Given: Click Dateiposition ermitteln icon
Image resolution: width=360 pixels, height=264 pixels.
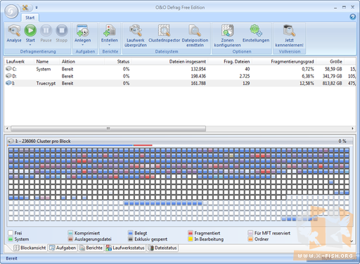Looking at the screenshot, I should tap(195, 30).
